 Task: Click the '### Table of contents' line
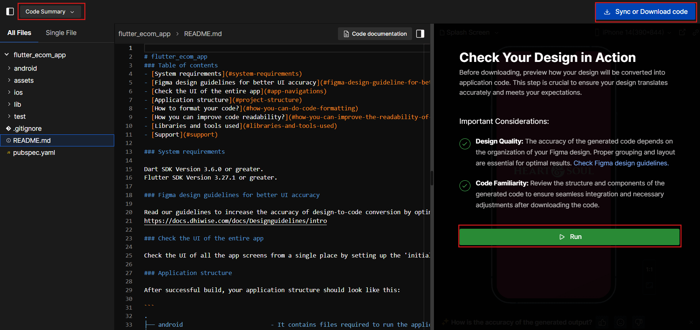pyautogui.click(x=181, y=65)
